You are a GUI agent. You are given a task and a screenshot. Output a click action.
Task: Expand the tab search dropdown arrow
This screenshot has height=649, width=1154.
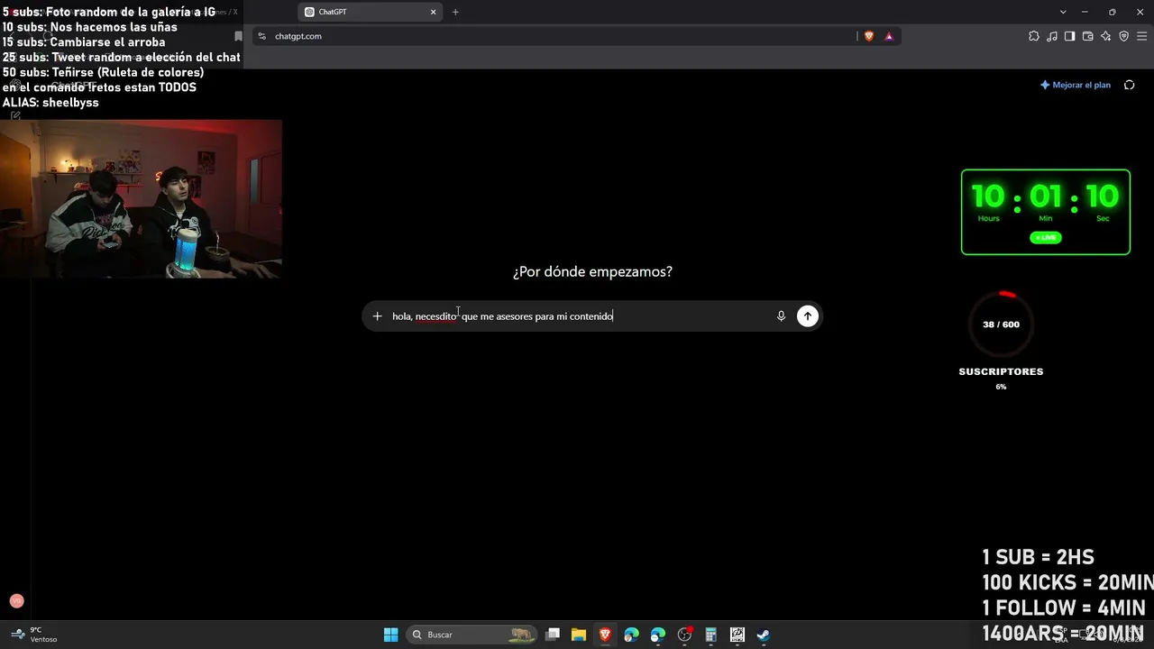click(x=1063, y=12)
